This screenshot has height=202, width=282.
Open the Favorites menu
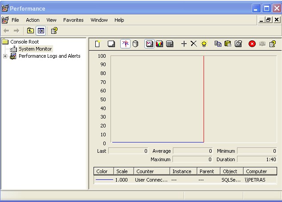(x=74, y=20)
